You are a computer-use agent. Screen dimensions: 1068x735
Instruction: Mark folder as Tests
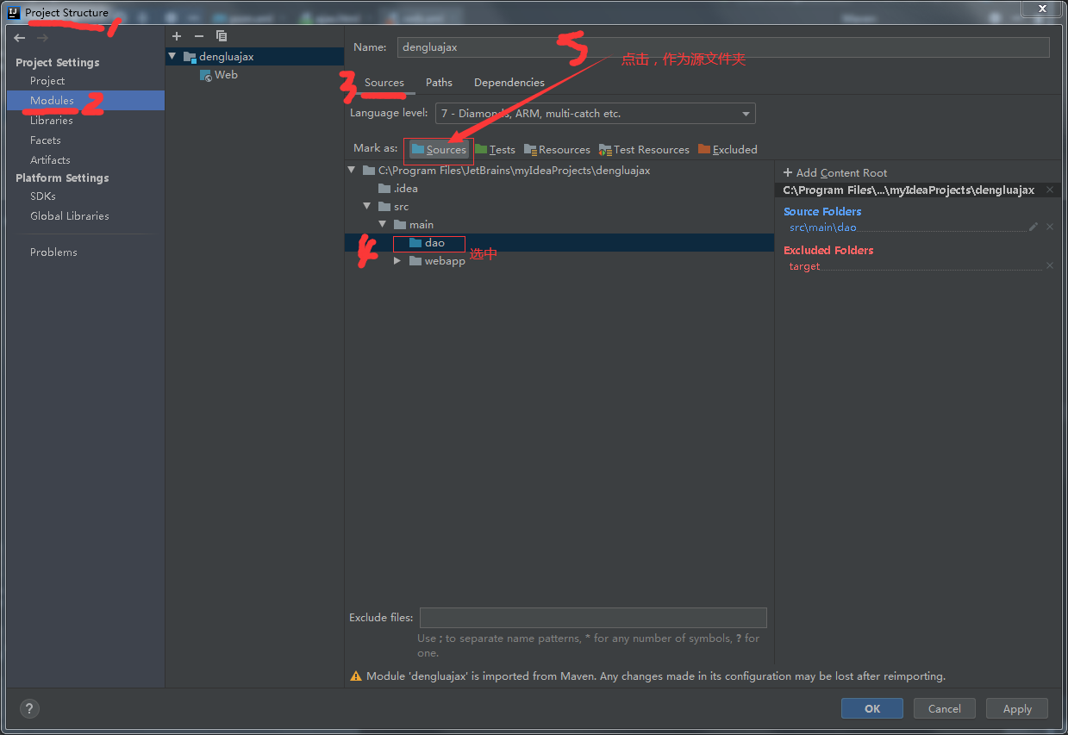[495, 149]
